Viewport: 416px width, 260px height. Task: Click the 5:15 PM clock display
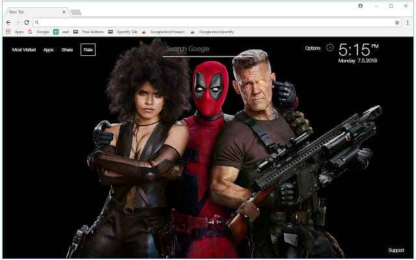(358, 49)
